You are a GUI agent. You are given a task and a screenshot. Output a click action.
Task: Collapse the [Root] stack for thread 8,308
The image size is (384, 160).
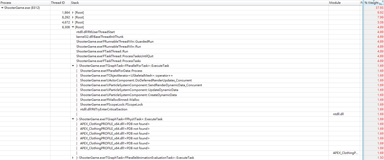pos(73,27)
